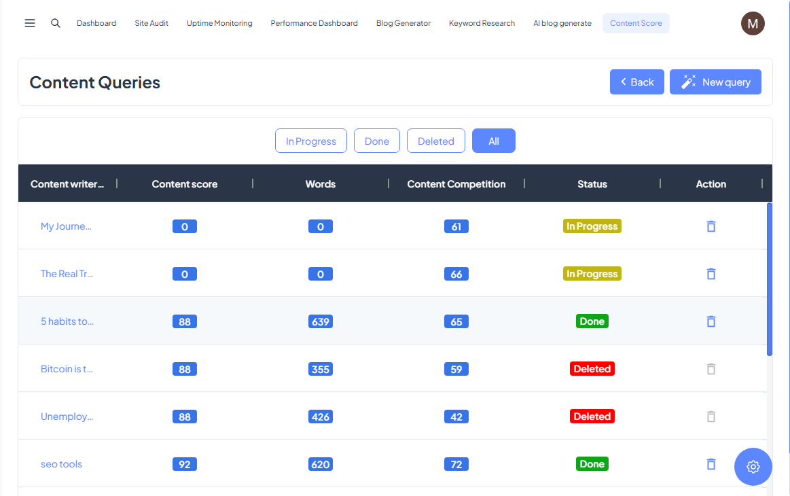Viewport: 790px width, 496px height.
Task: Open the Keyword Research menu item
Action: click(482, 23)
